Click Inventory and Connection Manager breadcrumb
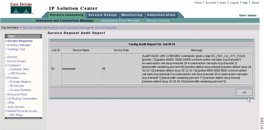The image size is (264, 130). [x=69, y=28]
